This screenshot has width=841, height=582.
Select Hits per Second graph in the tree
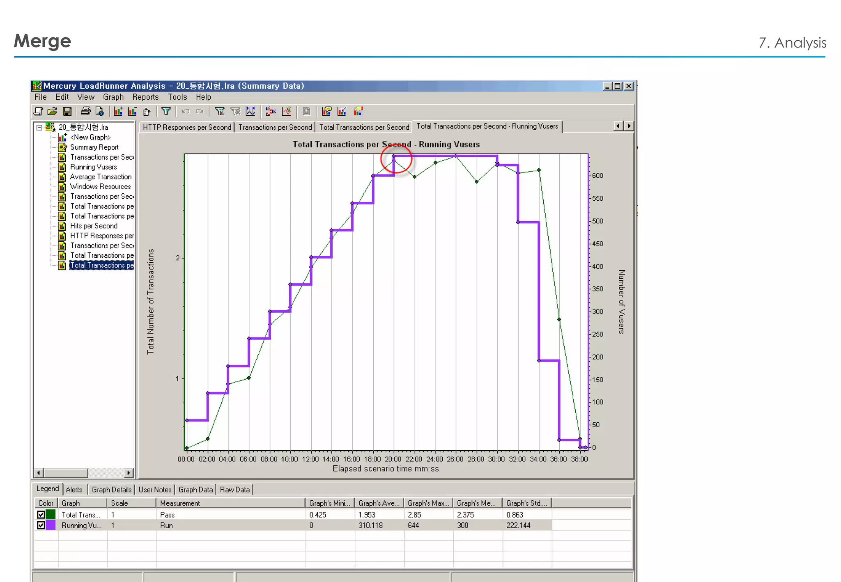tap(94, 226)
